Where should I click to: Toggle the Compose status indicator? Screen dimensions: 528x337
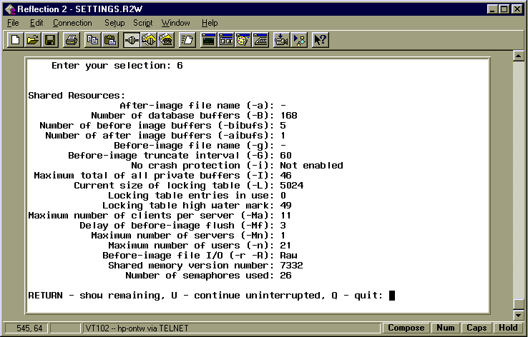coord(406,328)
